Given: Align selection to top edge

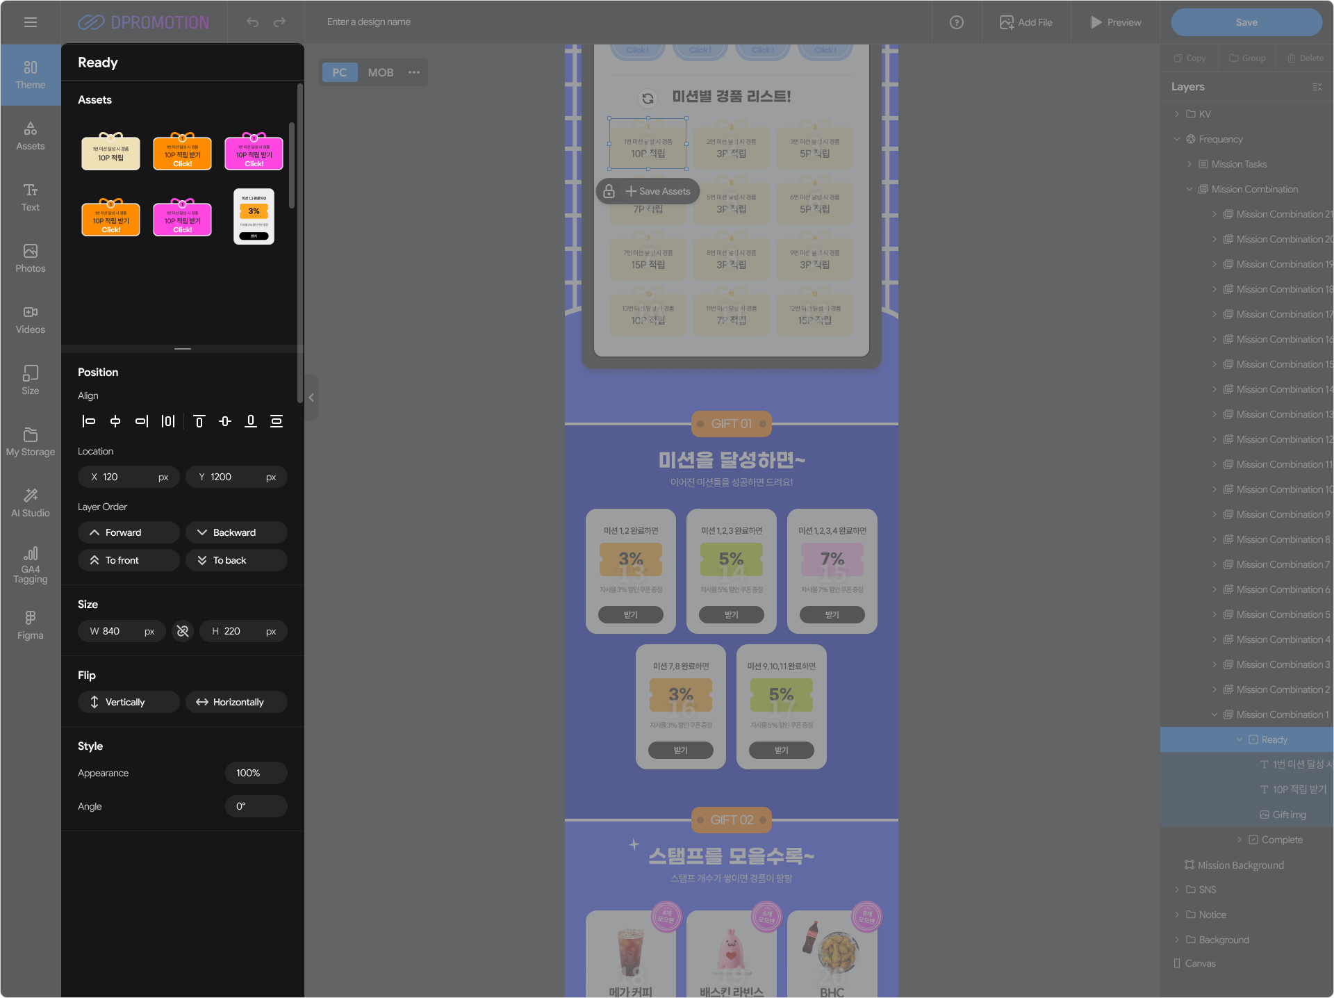Looking at the screenshot, I should coord(199,421).
